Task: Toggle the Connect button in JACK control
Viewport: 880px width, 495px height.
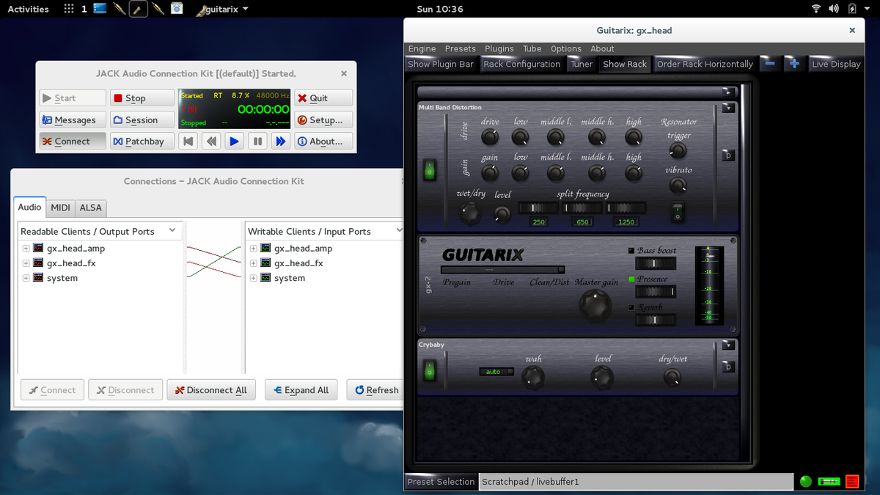Action: [73, 142]
